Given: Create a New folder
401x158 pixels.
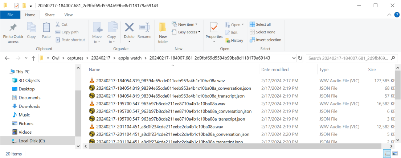Looking at the screenshot, I should point(163,33).
